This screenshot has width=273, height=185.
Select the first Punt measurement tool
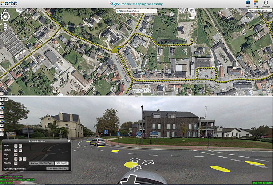click(16, 146)
